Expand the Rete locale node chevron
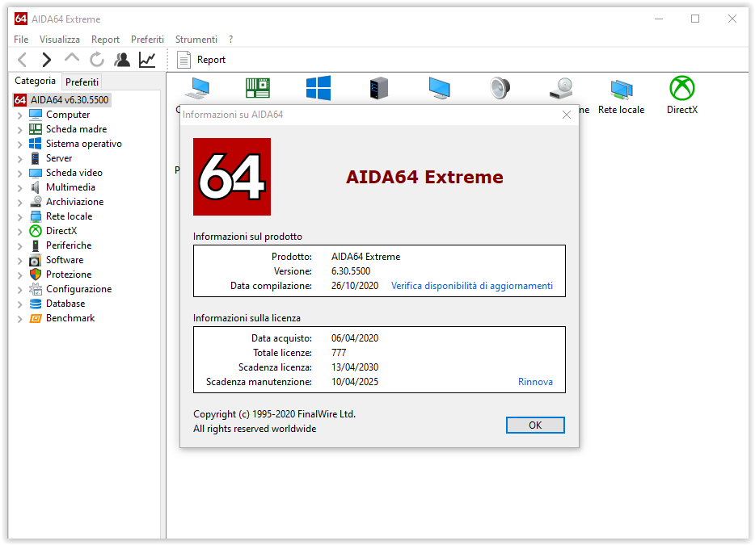 point(19,217)
